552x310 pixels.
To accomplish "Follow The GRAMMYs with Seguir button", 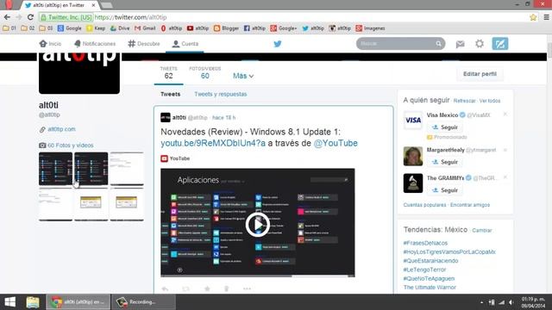I will point(445,190).
